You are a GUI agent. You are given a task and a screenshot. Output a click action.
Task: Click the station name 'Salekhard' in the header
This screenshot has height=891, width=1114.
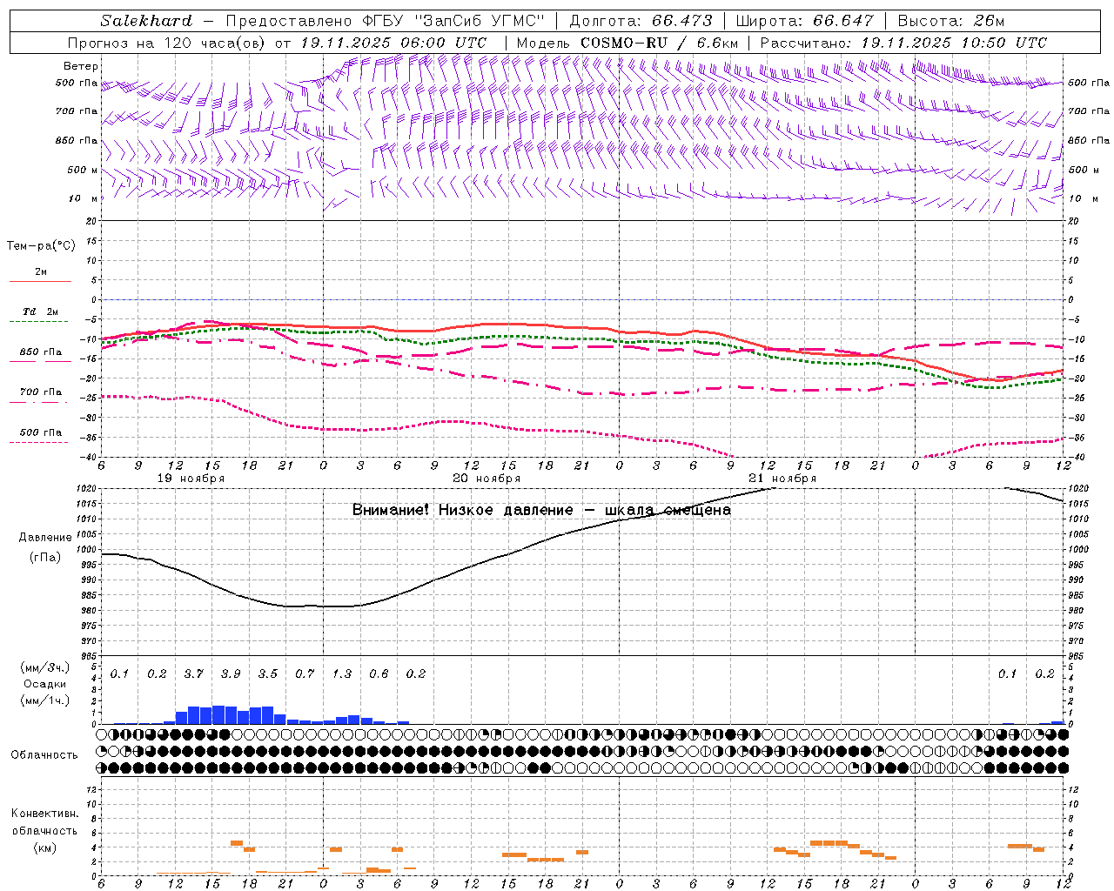[146, 21]
